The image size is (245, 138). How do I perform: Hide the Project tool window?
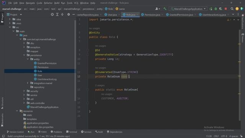(73, 15)
